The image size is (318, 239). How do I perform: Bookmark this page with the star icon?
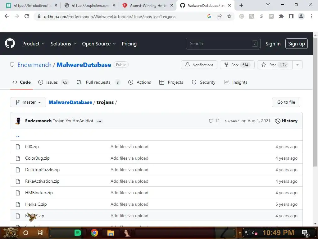tap(229, 16)
